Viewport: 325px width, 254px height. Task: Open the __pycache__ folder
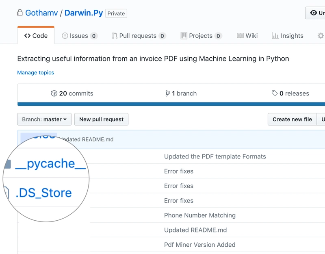coord(50,164)
